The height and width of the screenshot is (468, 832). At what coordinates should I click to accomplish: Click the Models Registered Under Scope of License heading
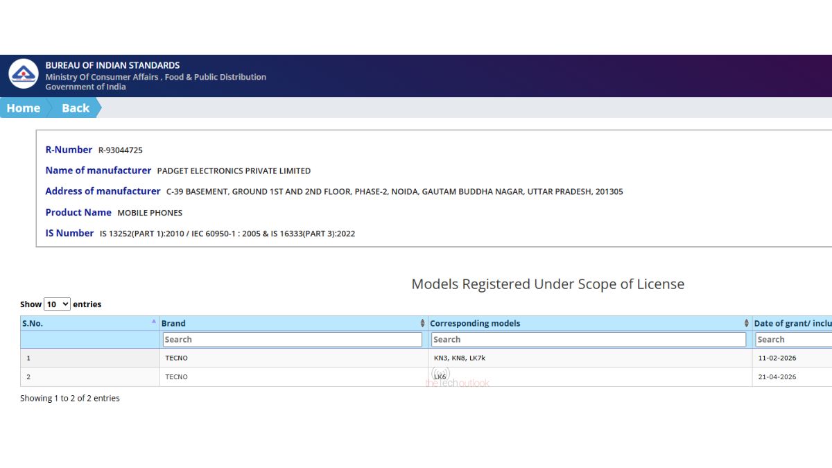pyautogui.click(x=548, y=284)
